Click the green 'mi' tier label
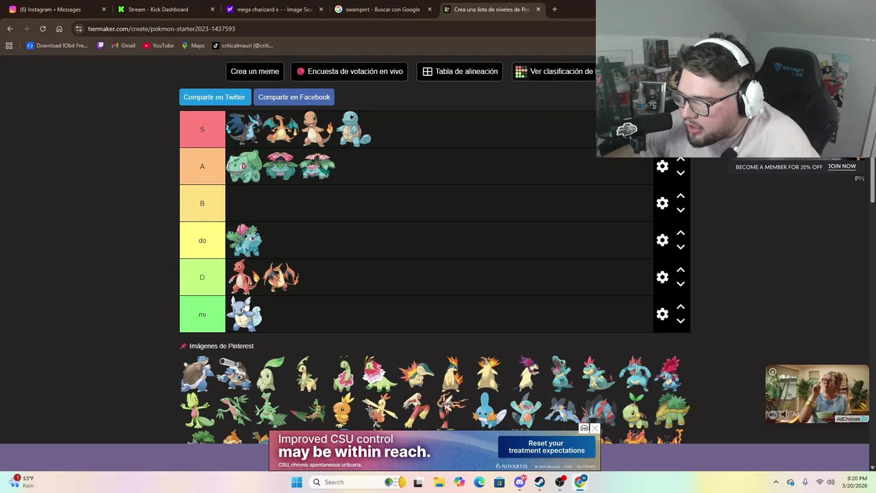The height and width of the screenshot is (493, 876). [202, 314]
